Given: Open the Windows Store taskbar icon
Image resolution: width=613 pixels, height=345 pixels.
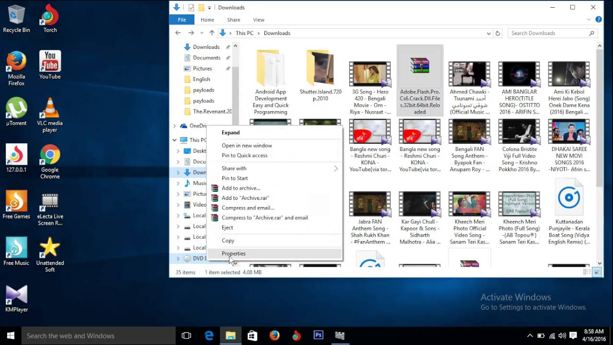Looking at the screenshot, I should [x=252, y=335].
